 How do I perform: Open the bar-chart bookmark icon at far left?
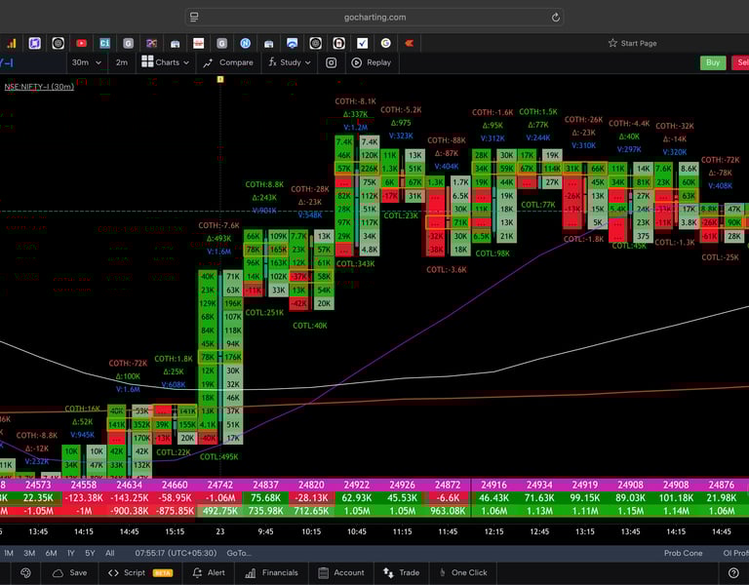point(12,44)
